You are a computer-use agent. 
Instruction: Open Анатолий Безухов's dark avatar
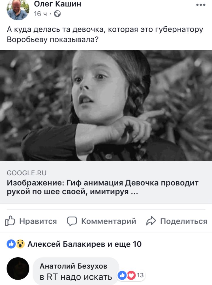pos(18,269)
